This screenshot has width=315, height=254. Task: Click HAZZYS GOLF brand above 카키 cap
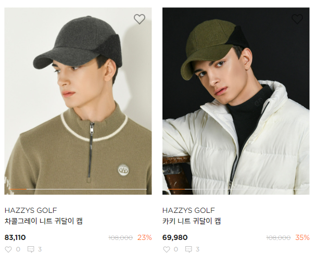coord(188,210)
